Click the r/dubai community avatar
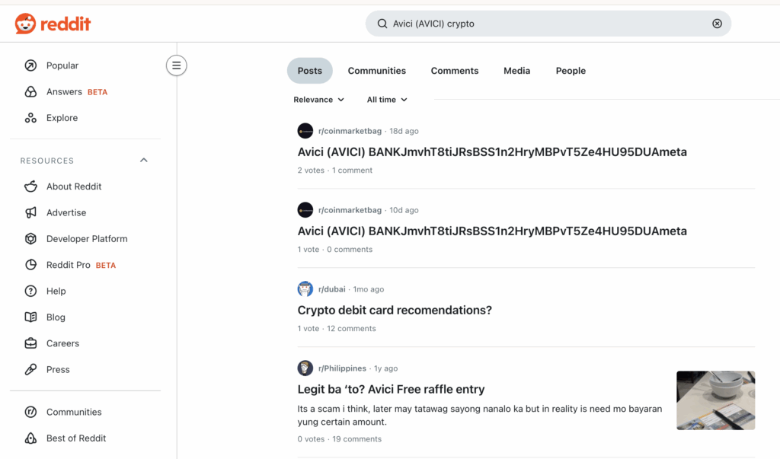 tap(305, 289)
